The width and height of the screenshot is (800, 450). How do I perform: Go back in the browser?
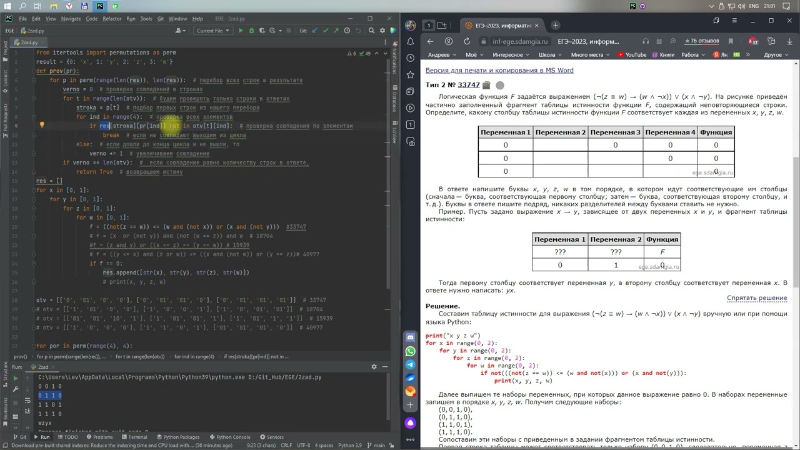pyautogui.click(x=430, y=41)
